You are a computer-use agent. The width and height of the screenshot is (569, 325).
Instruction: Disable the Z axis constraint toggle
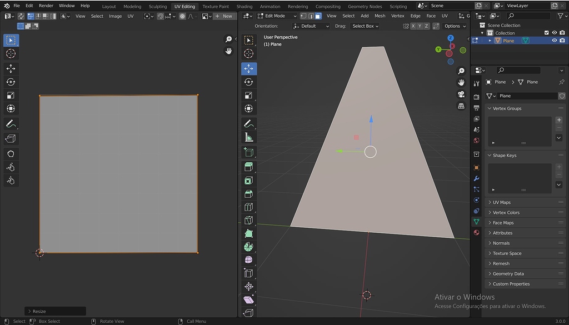[426, 26]
